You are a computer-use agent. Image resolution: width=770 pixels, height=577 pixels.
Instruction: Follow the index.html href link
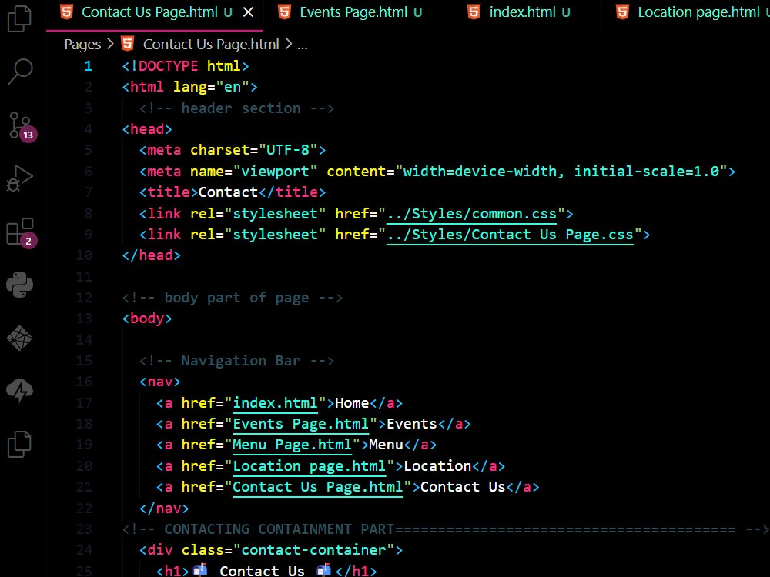click(275, 403)
